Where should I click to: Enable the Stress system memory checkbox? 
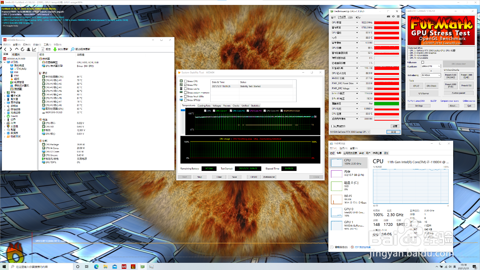pyautogui.click(x=185, y=93)
